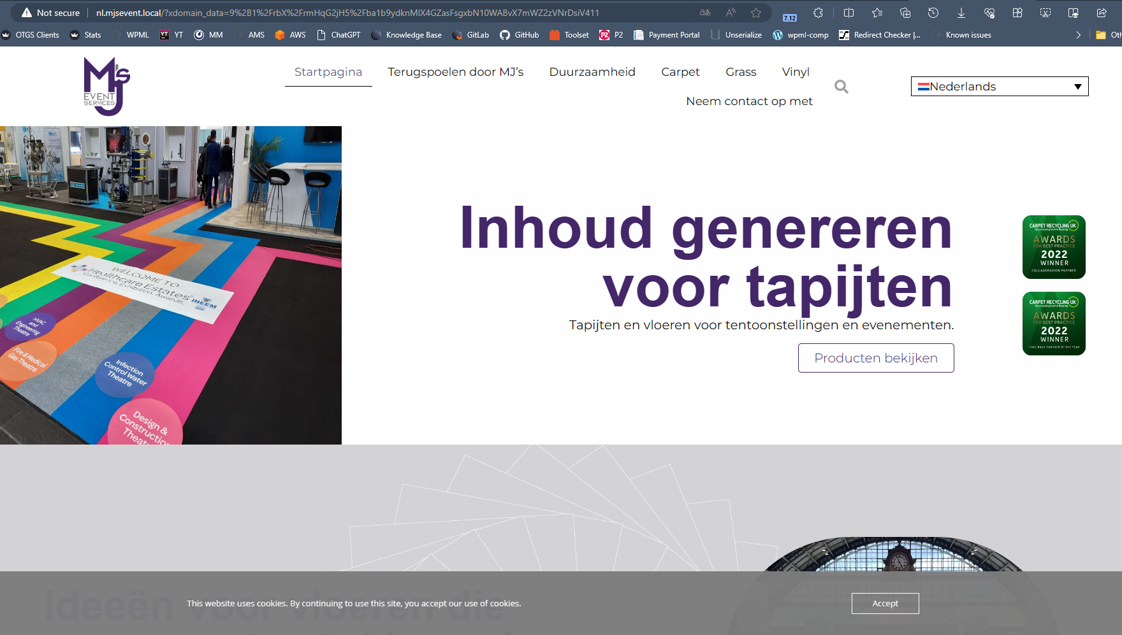Open Neem contact op met menu item
Viewport: 1122px width, 635px height.
point(749,101)
